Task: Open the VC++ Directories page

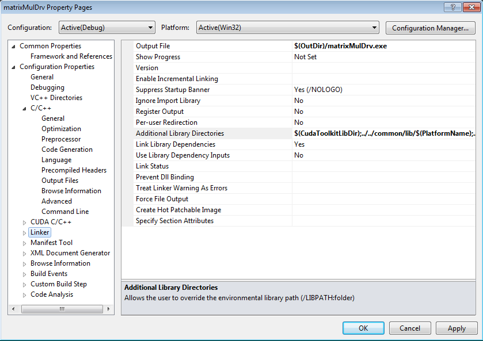Action: coord(56,98)
